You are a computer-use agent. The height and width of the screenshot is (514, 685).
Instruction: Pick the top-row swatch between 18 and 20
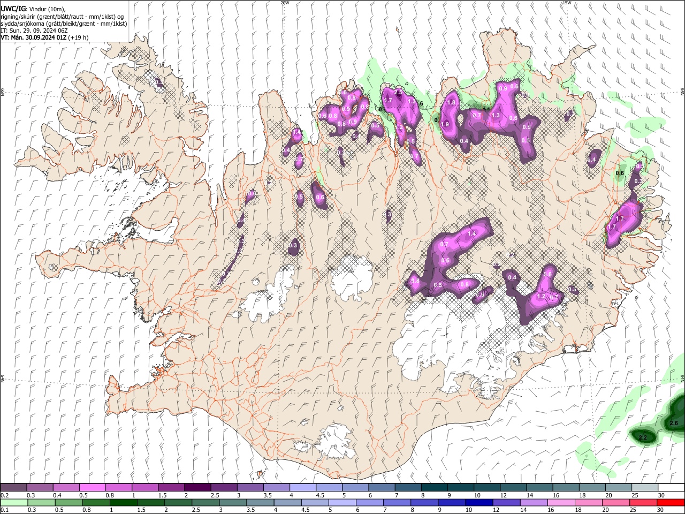point(592,488)
